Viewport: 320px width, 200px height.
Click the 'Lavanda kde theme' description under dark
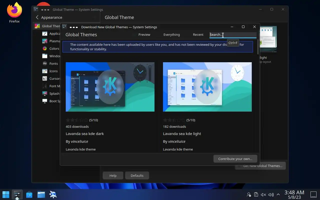pyautogui.click(x=81, y=149)
